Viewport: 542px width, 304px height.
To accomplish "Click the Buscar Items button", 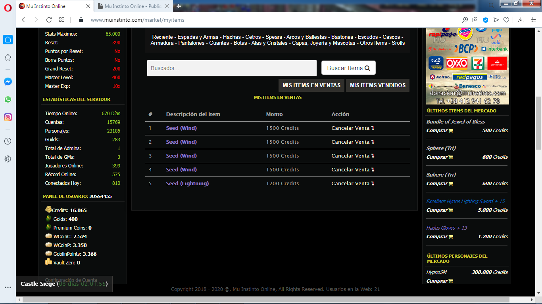I will click(348, 68).
